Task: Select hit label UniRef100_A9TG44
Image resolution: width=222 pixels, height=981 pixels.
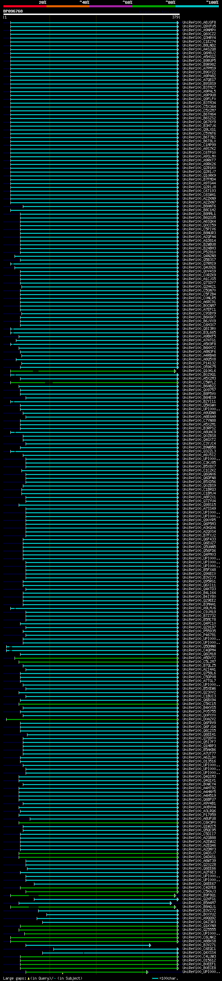Action: pos(199,183)
